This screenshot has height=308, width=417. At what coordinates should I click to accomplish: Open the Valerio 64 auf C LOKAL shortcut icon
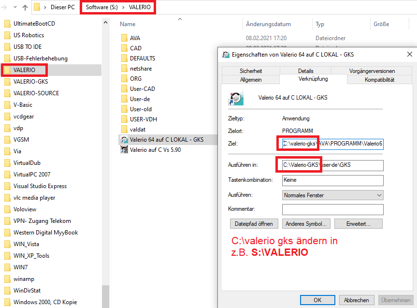coord(124,140)
